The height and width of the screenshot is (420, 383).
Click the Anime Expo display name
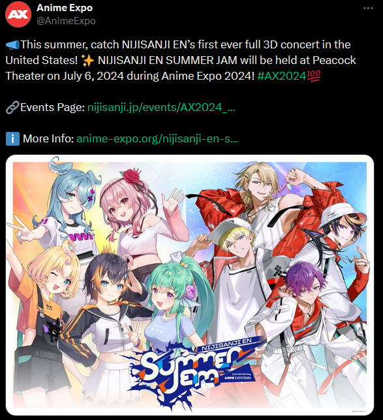point(65,8)
